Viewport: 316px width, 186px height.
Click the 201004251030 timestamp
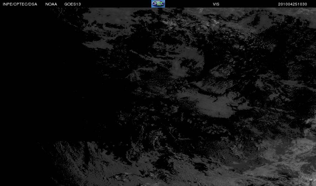tap(292, 4)
